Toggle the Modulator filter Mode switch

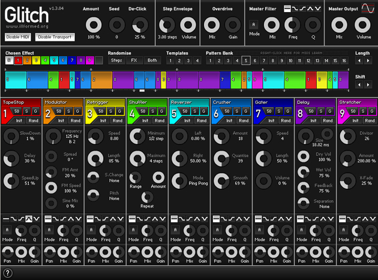point(49,230)
